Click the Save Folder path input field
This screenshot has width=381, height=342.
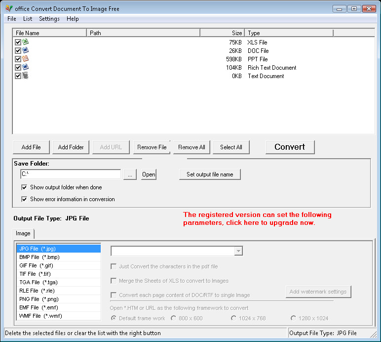(x=71, y=174)
